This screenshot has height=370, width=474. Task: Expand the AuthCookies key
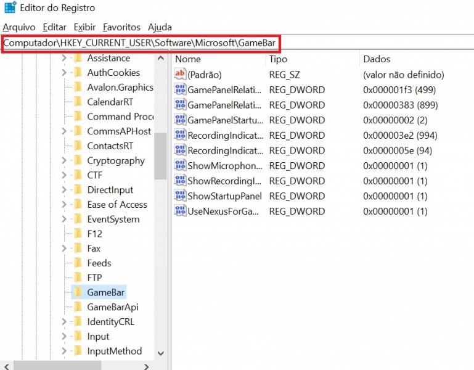coord(63,73)
